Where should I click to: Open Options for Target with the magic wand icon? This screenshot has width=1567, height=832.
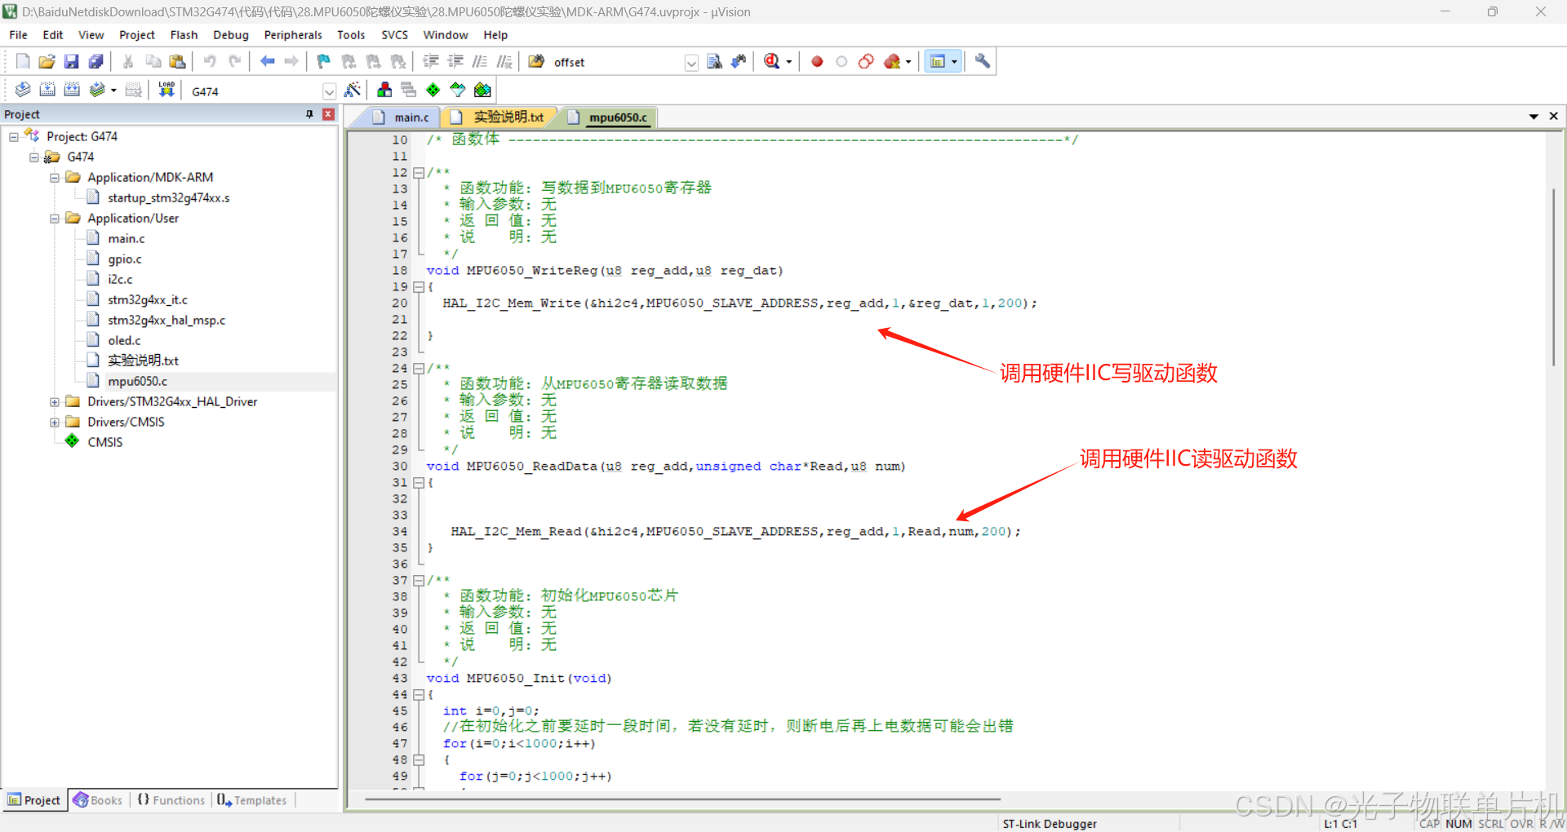click(x=353, y=90)
